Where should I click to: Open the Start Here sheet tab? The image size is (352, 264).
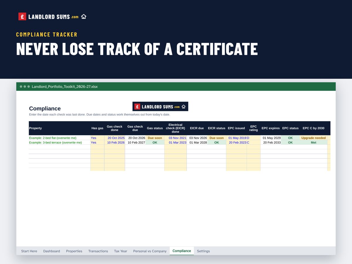(29, 251)
